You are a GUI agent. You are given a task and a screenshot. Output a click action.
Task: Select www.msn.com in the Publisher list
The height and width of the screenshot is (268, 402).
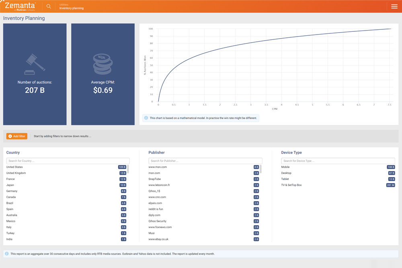click(x=158, y=167)
